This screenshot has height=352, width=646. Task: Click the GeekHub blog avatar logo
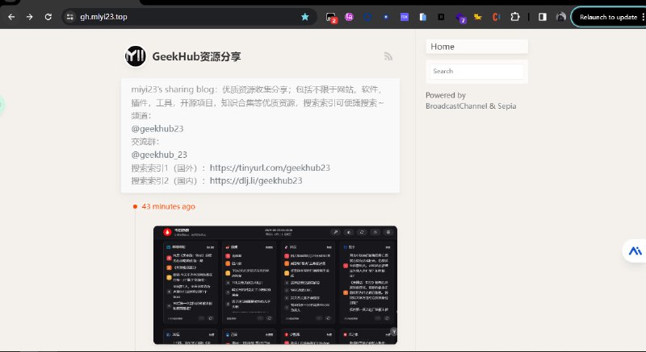[136, 56]
